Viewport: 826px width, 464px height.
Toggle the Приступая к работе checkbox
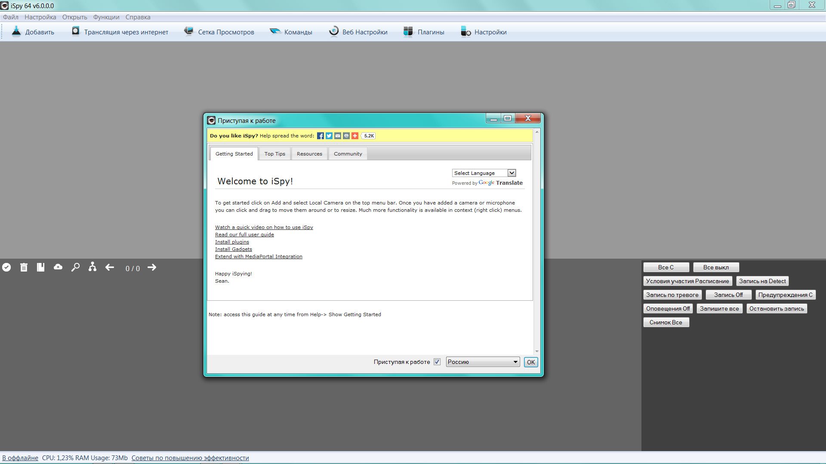(437, 361)
